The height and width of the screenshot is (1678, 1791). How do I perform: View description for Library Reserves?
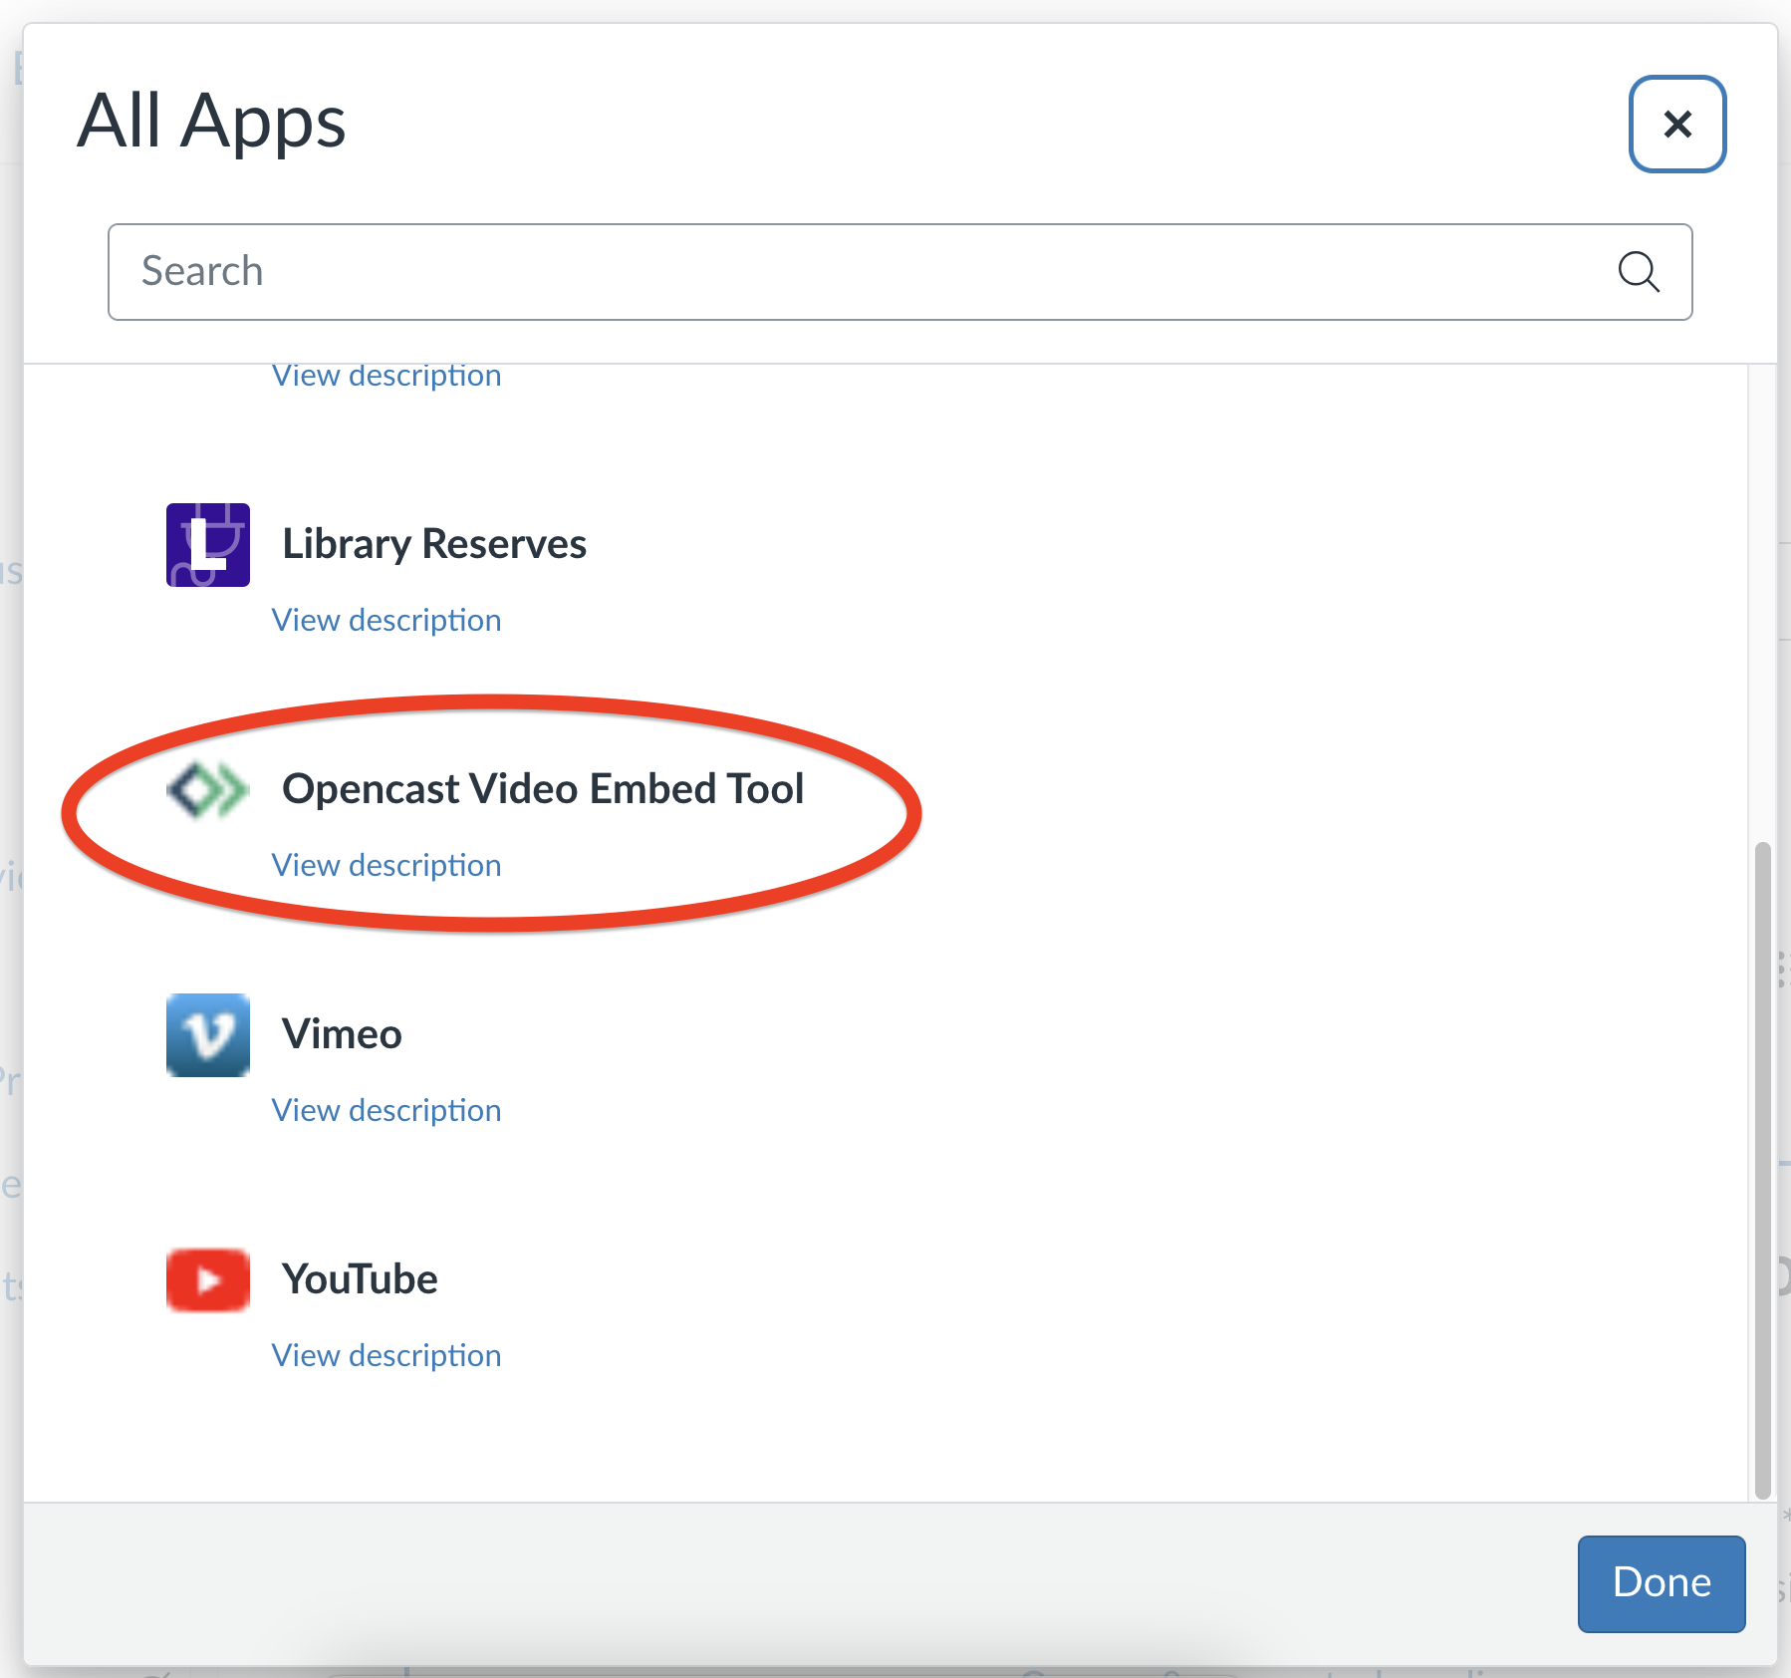pos(386,620)
